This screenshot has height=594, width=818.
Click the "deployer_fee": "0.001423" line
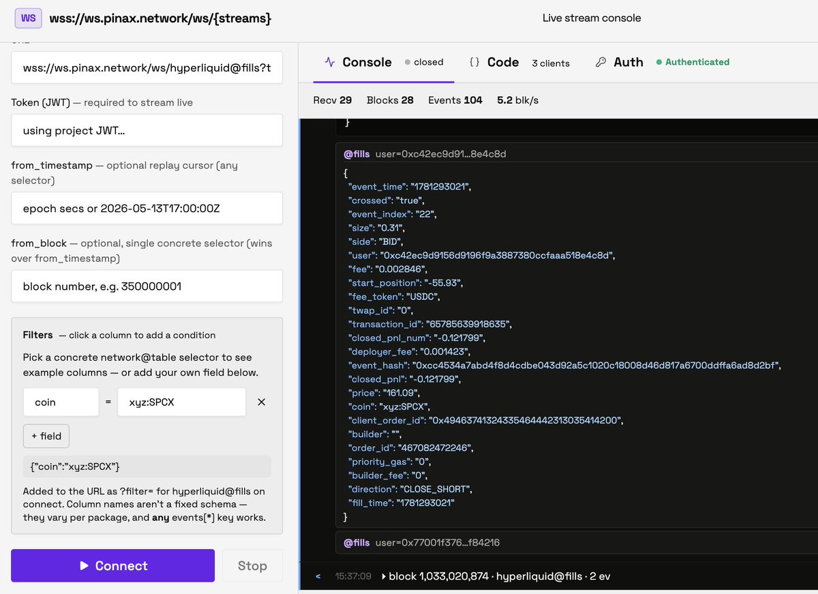pos(410,351)
